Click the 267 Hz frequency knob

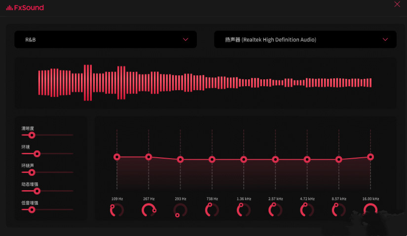click(148, 210)
